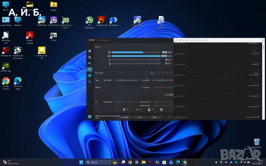Viewport: 266px width, 166px height.
Task: Click the Temp Limit slider
Action: coord(164,102)
